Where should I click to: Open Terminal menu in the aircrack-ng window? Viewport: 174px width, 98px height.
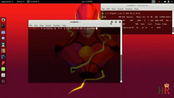click(x=129, y=9)
